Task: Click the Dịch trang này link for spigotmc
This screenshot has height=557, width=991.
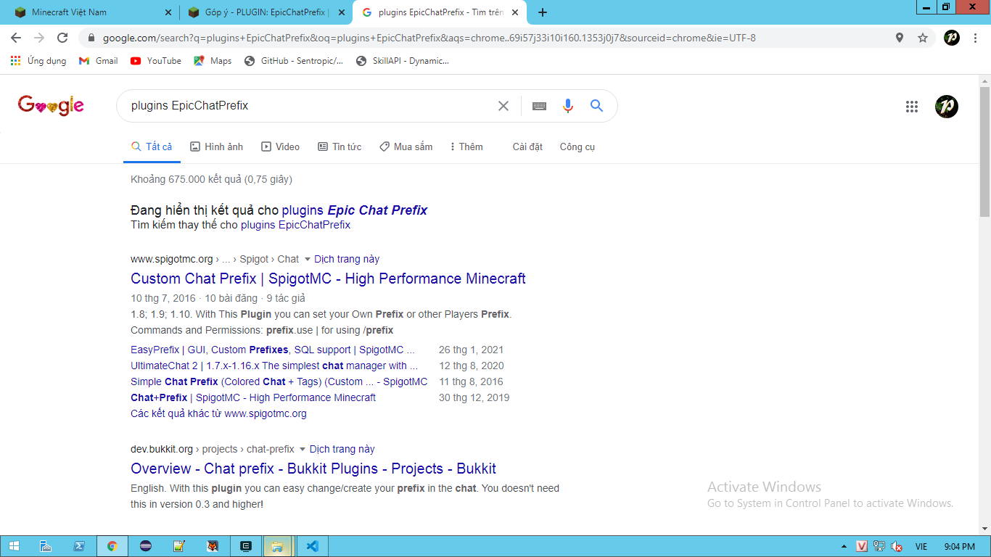Action: point(347,260)
